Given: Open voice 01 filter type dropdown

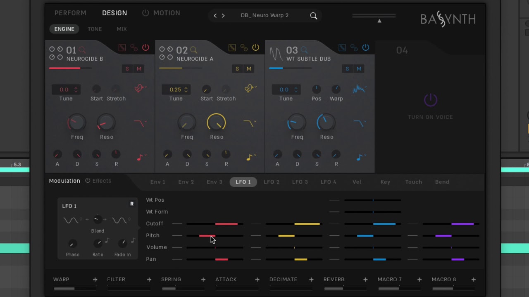Looking at the screenshot, I should click(x=140, y=123).
